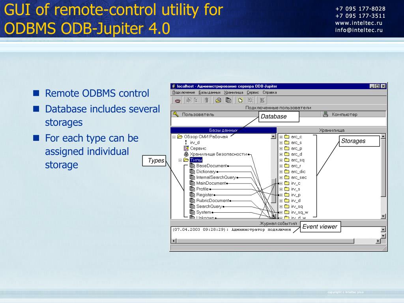404x303 pixels.
Task: Click the greyed-out up arrow toolbar icon
Action: coord(206,100)
